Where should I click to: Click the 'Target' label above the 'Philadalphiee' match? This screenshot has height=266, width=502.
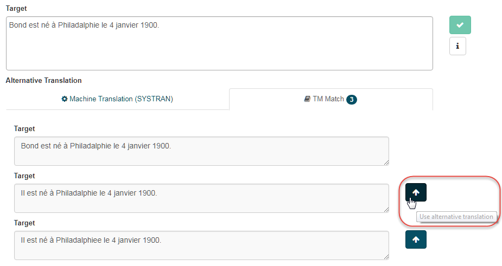point(24,223)
